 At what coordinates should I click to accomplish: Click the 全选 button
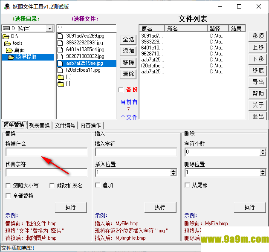pyautogui.click(x=128, y=40)
